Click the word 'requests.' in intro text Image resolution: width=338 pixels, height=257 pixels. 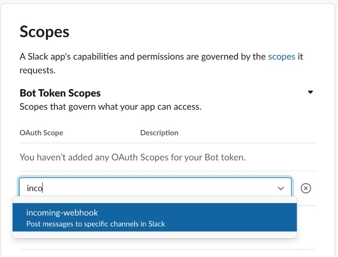pos(37,70)
